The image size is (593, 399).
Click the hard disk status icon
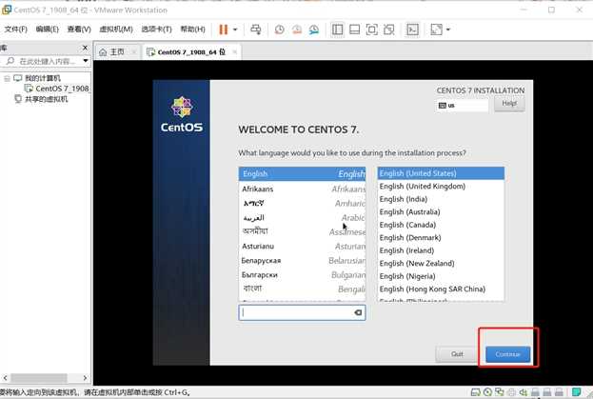click(475, 392)
